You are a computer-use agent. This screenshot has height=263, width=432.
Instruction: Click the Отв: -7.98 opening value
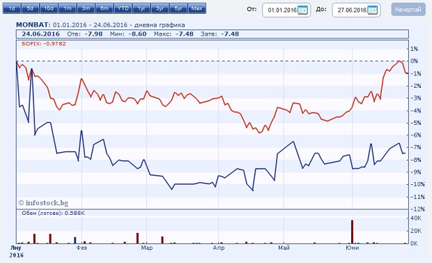[x=84, y=34]
